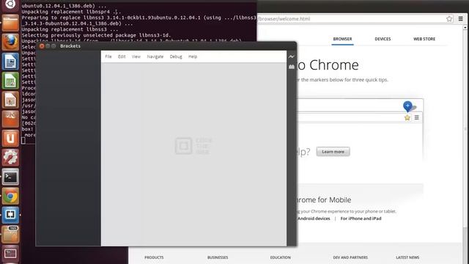The width and height of the screenshot is (469, 264).
Task: Launch LibreOffice Impress from launcher
Action: [x=10, y=100]
